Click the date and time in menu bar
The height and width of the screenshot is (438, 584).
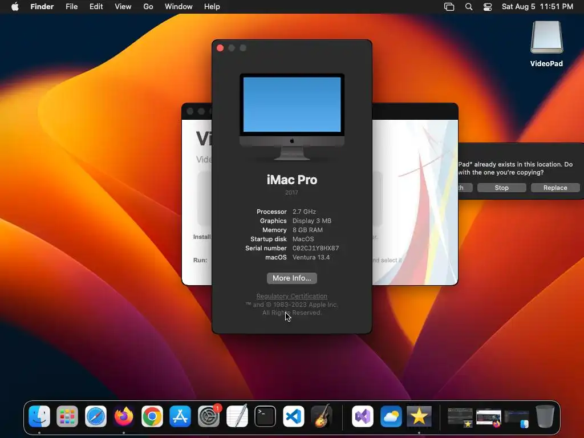(x=537, y=7)
